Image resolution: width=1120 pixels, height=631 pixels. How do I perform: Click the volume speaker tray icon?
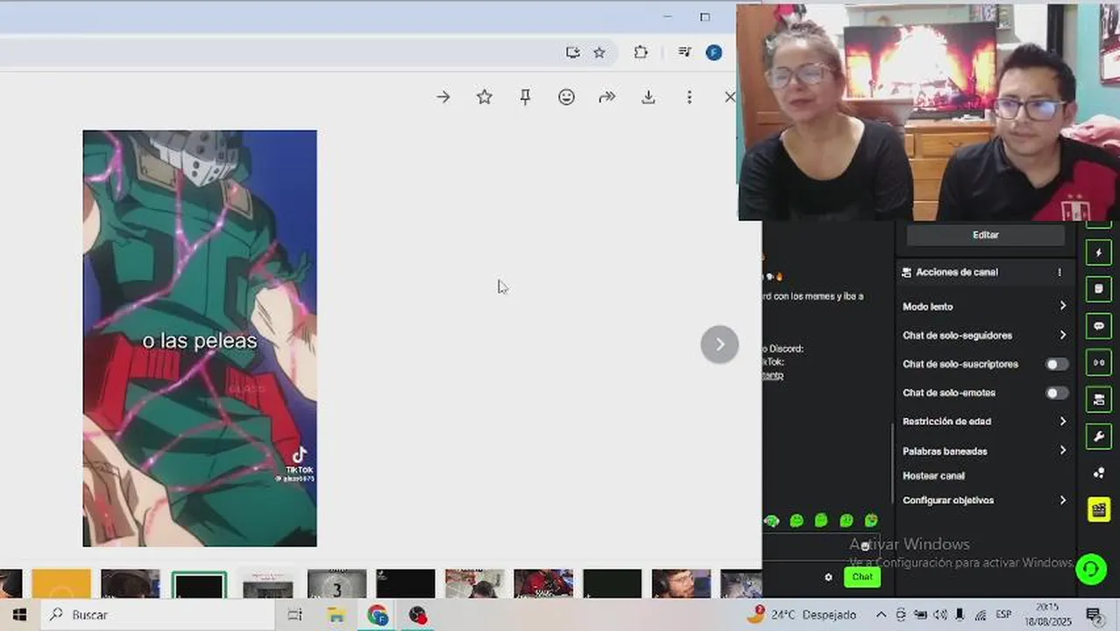tap(940, 615)
